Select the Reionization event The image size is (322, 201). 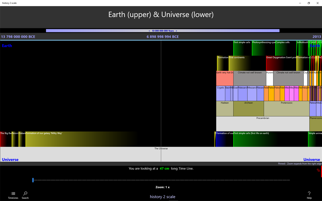15,139
